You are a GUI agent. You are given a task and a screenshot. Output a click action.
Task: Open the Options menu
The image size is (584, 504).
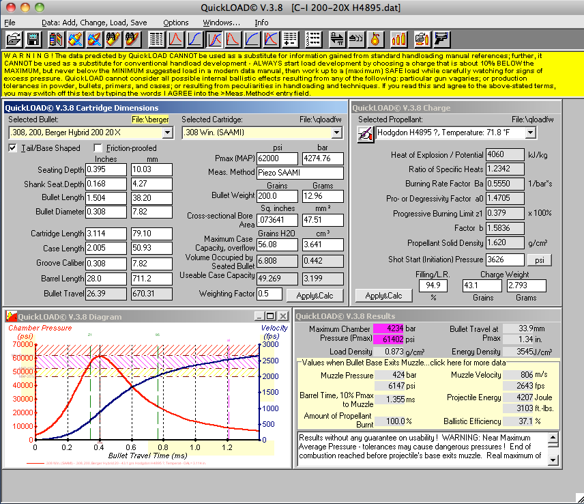click(176, 23)
